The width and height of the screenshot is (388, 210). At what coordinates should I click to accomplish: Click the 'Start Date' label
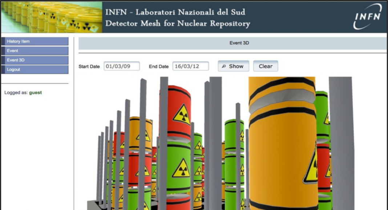point(89,66)
